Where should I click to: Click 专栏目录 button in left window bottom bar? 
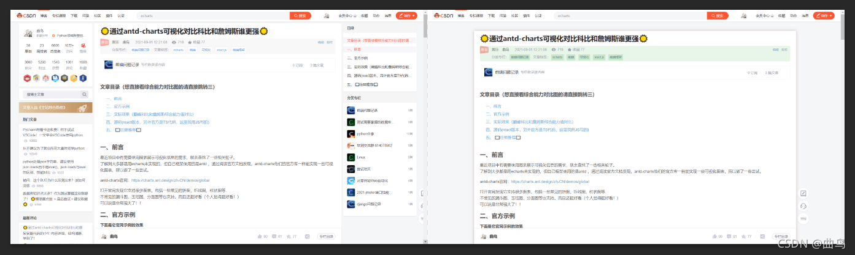(x=326, y=236)
